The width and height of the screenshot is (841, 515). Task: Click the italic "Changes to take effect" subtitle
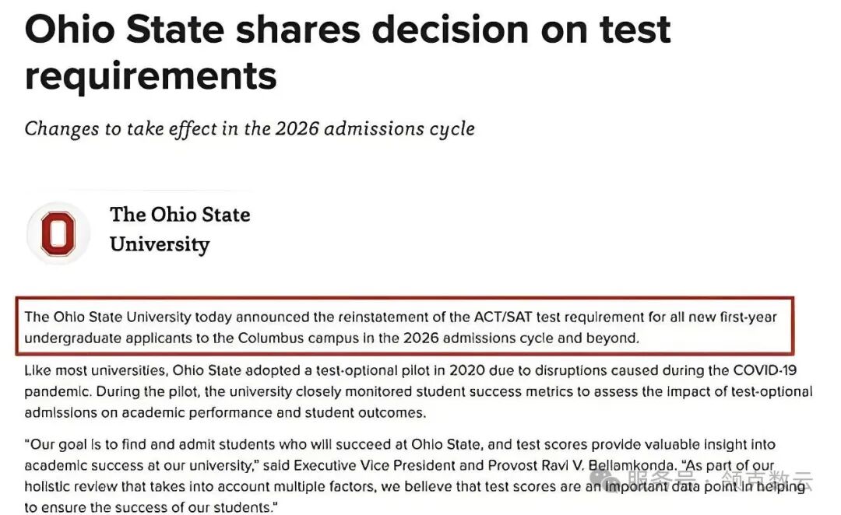click(x=249, y=128)
